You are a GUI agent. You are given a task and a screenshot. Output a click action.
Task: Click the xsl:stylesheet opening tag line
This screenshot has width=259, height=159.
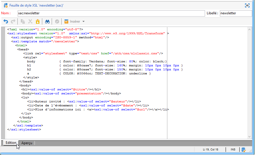point(88,33)
